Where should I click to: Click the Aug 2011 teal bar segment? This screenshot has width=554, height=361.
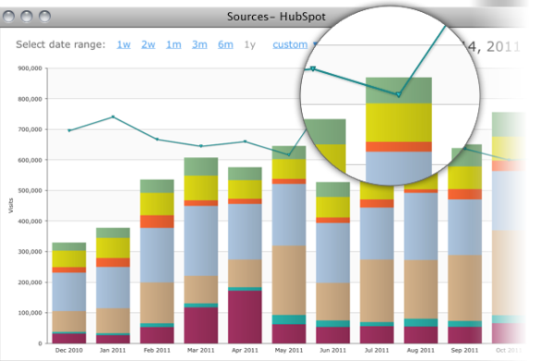click(x=421, y=322)
